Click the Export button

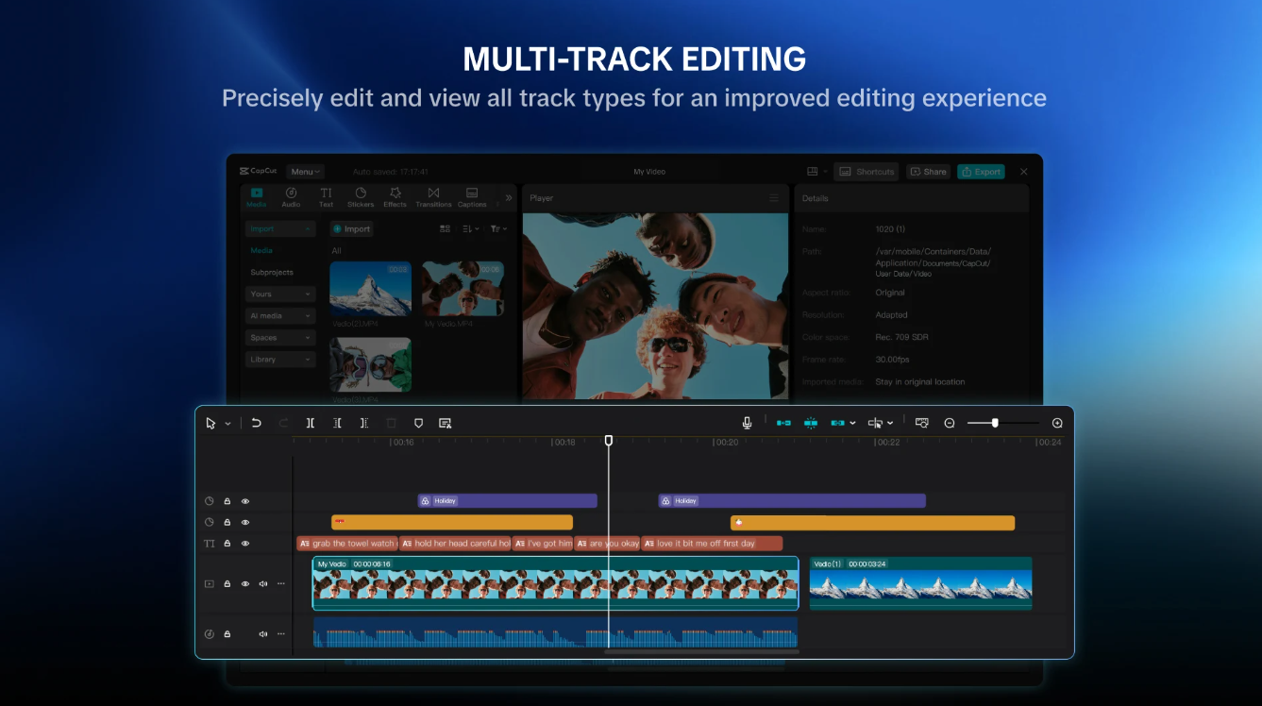point(981,172)
